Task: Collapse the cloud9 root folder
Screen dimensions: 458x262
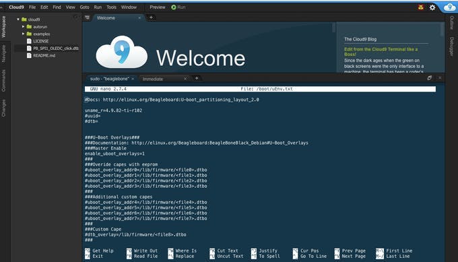Action: click(x=18, y=20)
